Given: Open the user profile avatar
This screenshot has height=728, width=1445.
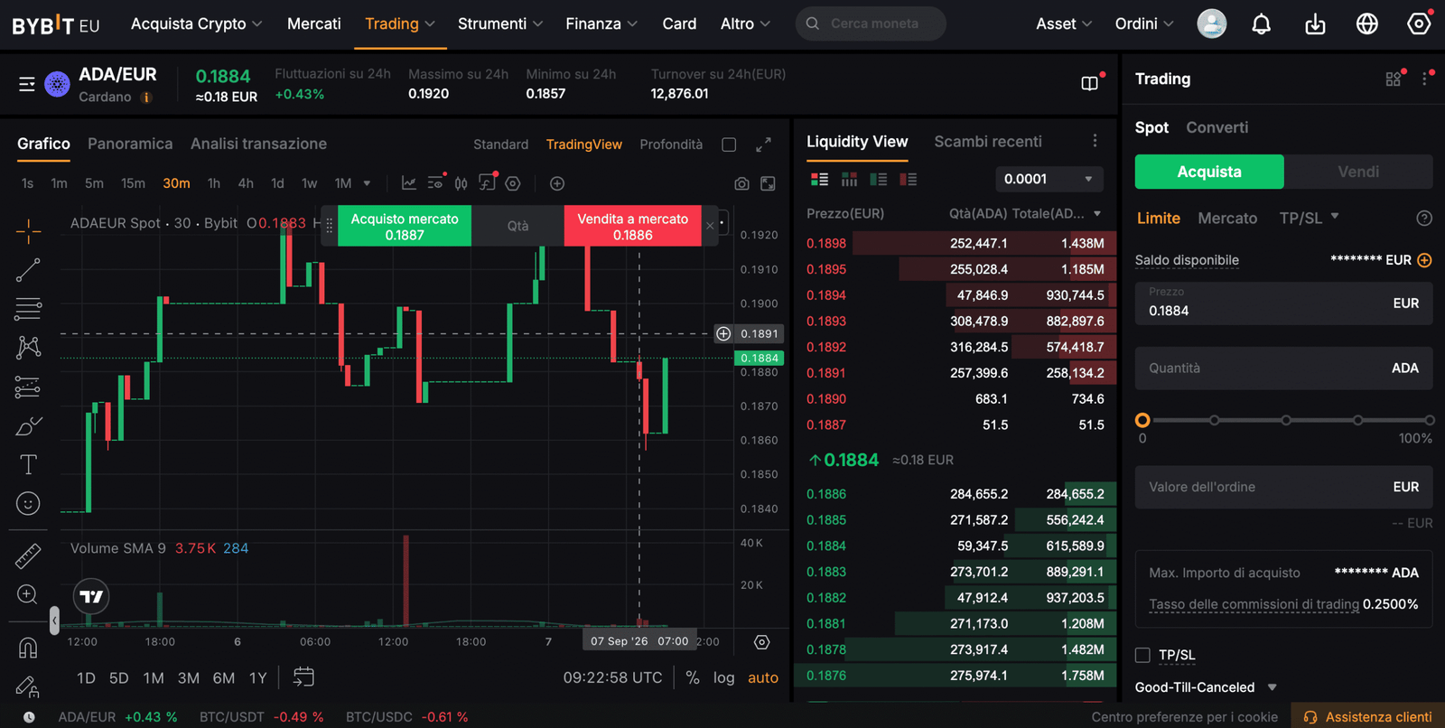Looking at the screenshot, I should (1212, 23).
